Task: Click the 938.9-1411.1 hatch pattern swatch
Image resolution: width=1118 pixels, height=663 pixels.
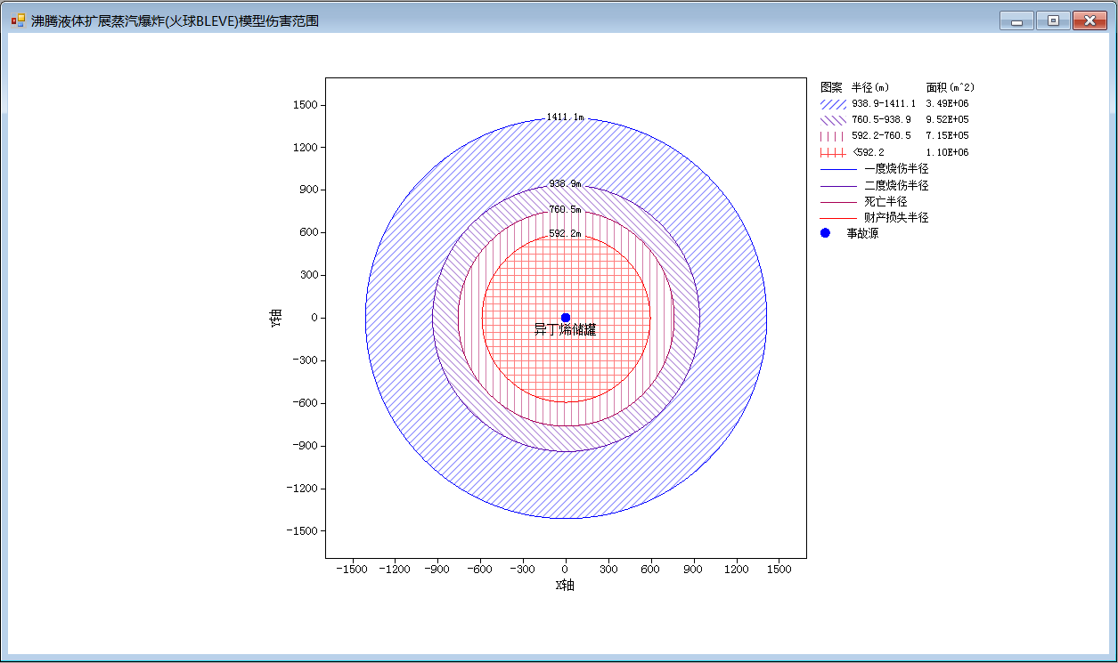Action: (832, 104)
